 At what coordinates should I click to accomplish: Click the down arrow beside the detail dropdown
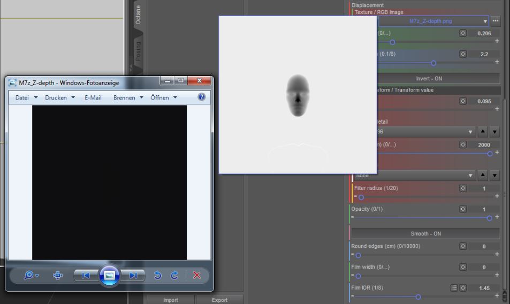pos(494,132)
